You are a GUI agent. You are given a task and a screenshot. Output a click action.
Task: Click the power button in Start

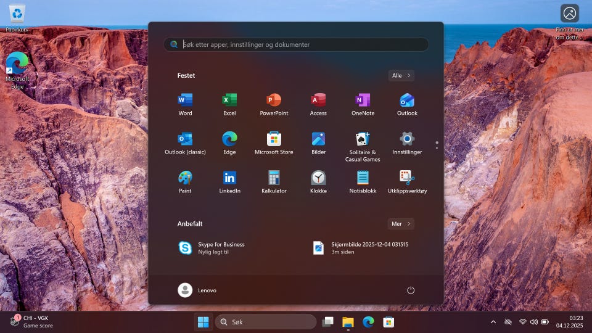point(411,290)
